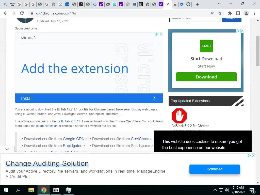Open the Chrome three-dot menu
This screenshot has height=195, width=260.
(254, 13)
